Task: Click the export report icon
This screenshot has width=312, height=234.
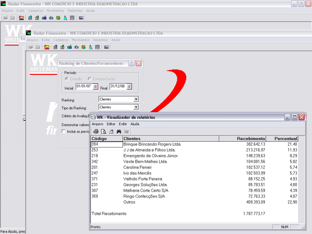Action: tap(111, 131)
